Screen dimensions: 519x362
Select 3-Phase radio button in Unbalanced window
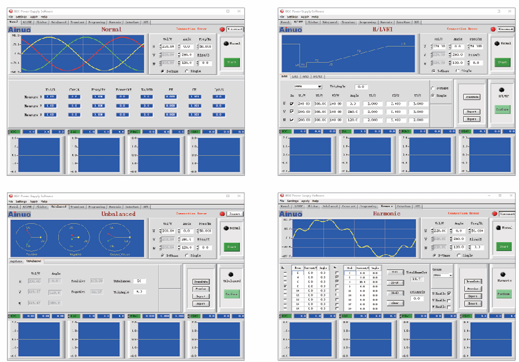point(163,256)
